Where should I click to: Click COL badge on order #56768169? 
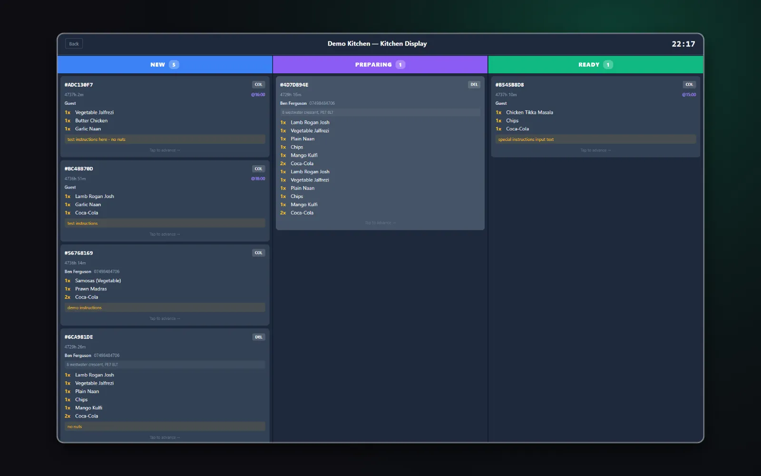coord(258,253)
